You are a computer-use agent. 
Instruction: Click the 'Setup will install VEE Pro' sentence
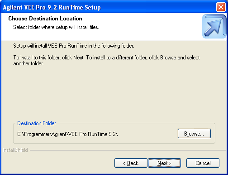[74, 46]
